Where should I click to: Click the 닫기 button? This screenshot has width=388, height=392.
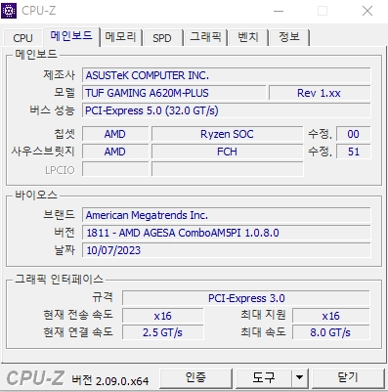(348, 378)
